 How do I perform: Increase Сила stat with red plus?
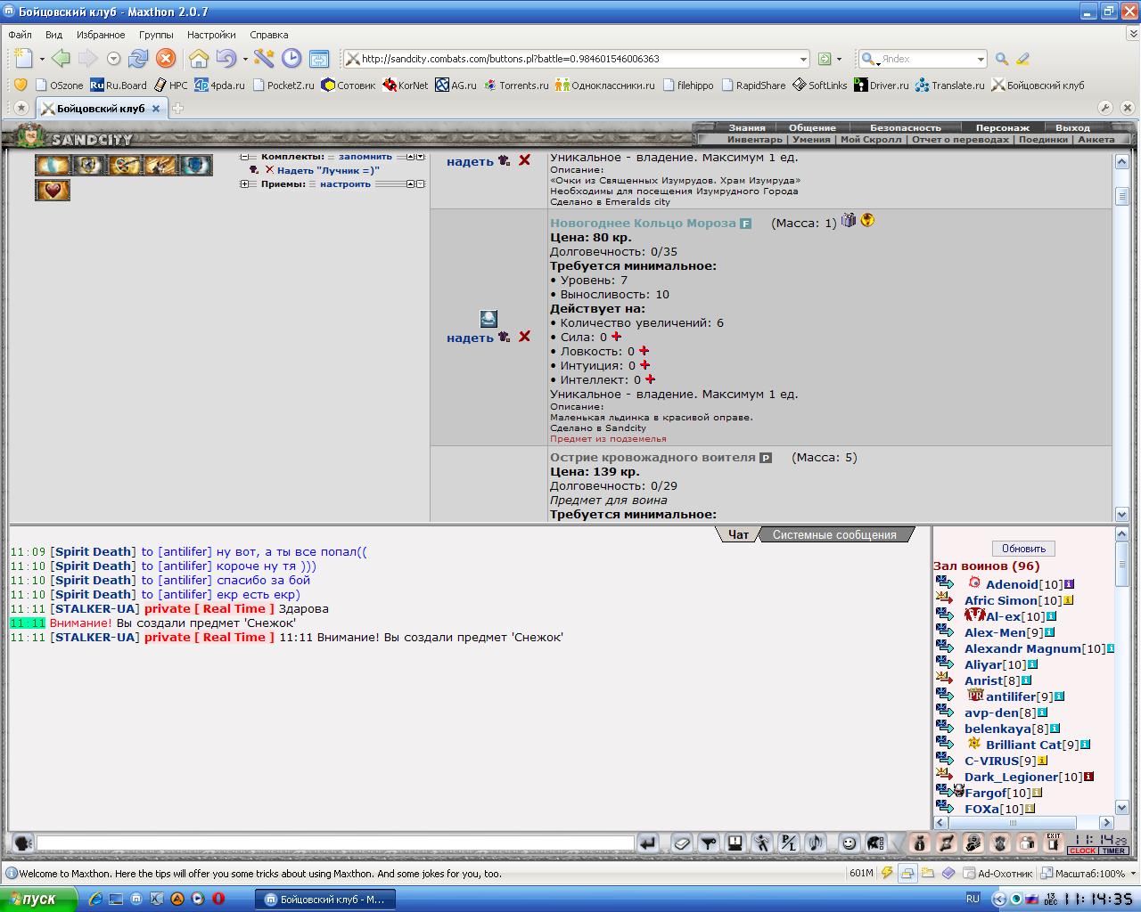click(616, 337)
